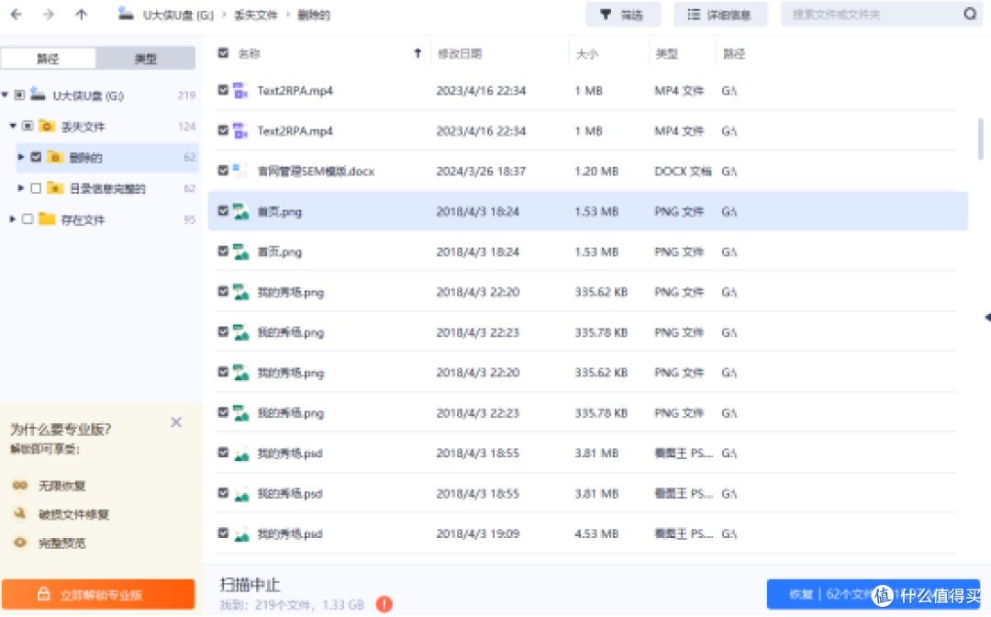
Task: Expand the 删除的 tree node
Action: pos(21,157)
